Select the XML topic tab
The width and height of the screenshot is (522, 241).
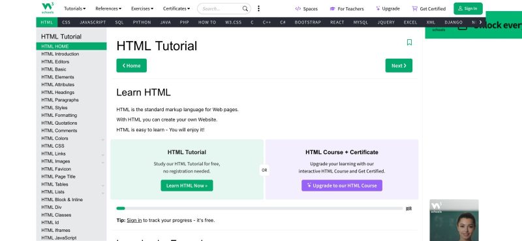point(431,22)
